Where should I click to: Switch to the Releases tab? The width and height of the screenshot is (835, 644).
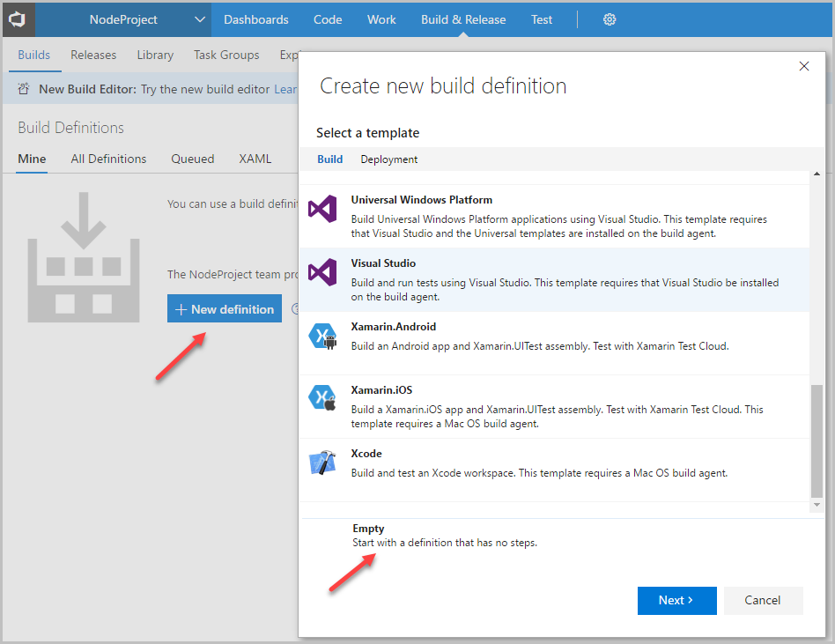(93, 55)
